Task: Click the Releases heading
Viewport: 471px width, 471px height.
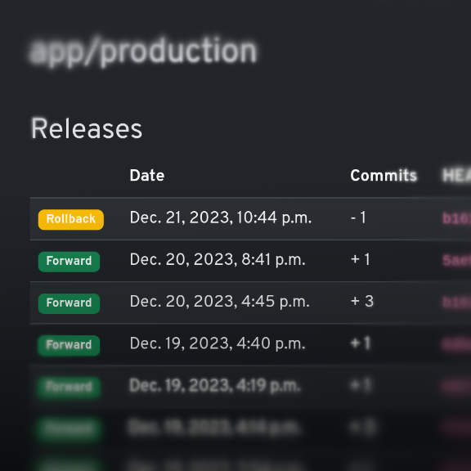Action: [87, 128]
